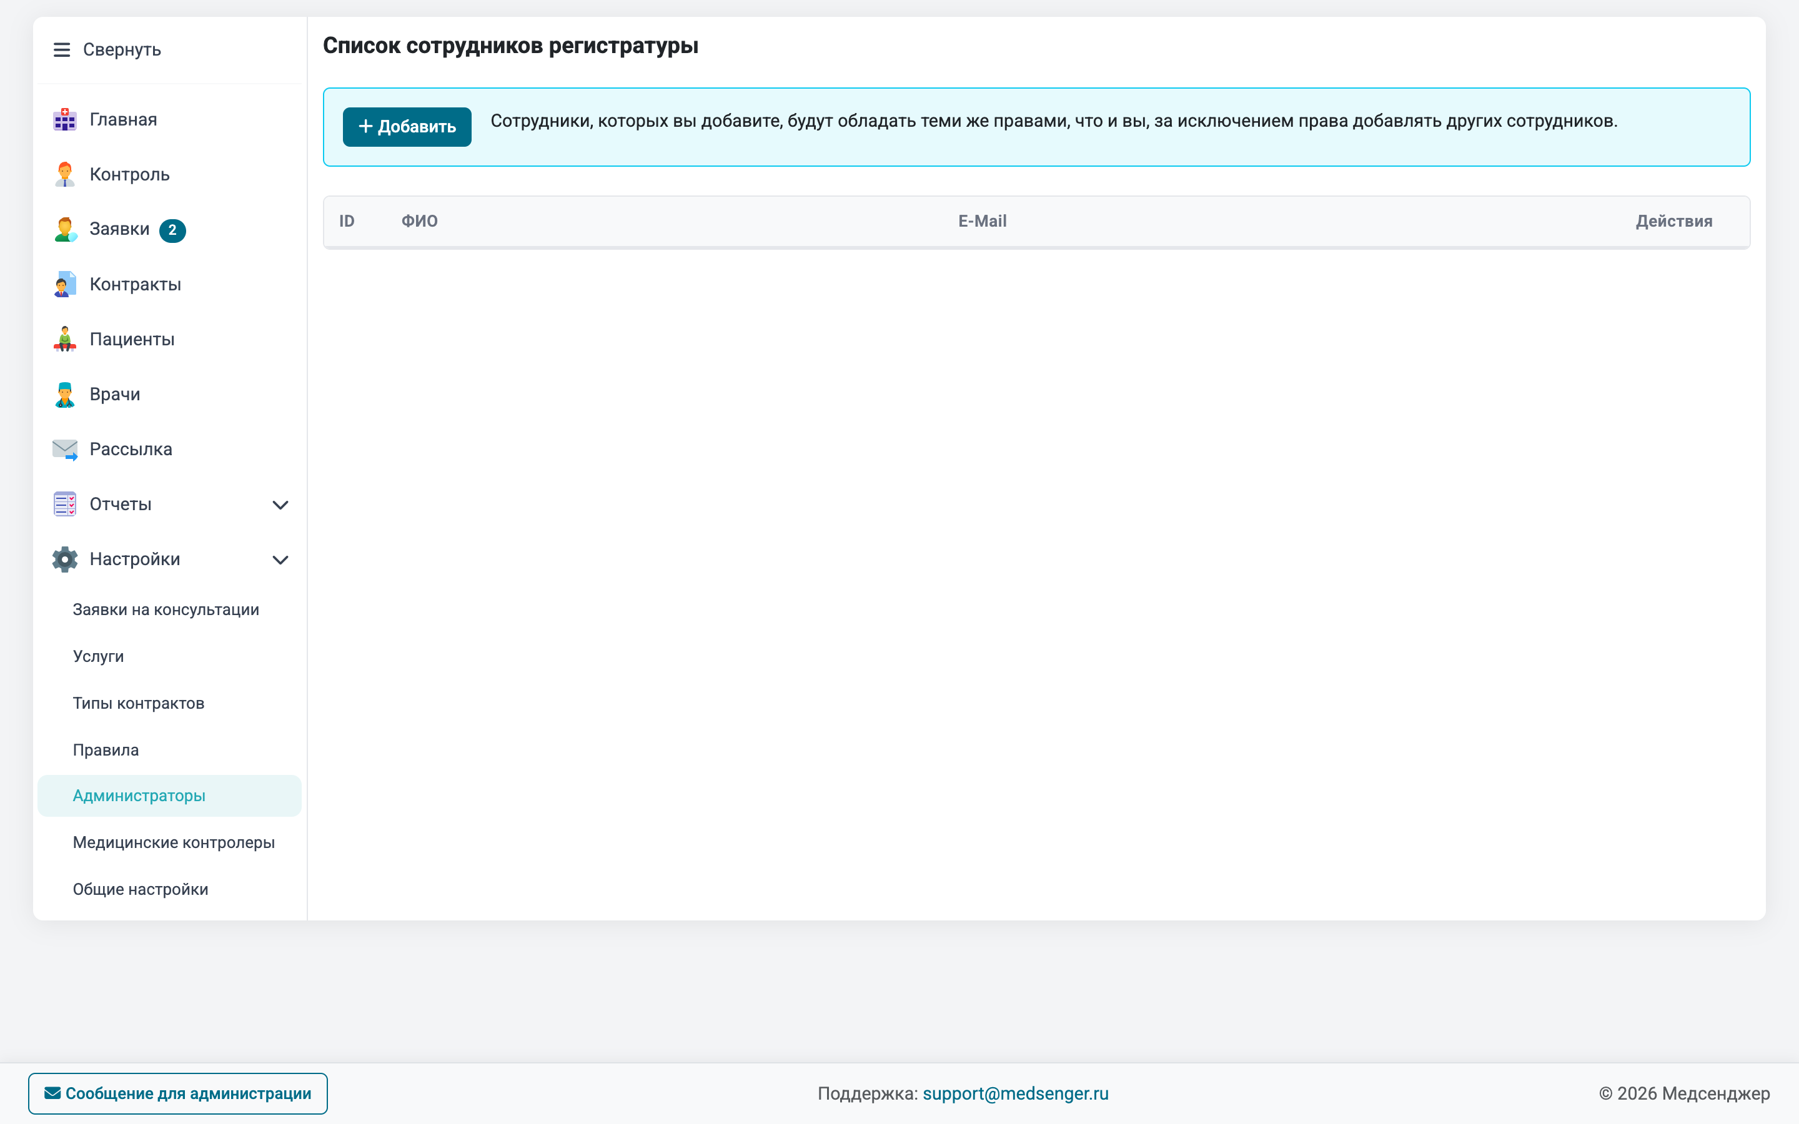Click the ФИО column header
This screenshot has width=1799, height=1124.
point(419,222)
